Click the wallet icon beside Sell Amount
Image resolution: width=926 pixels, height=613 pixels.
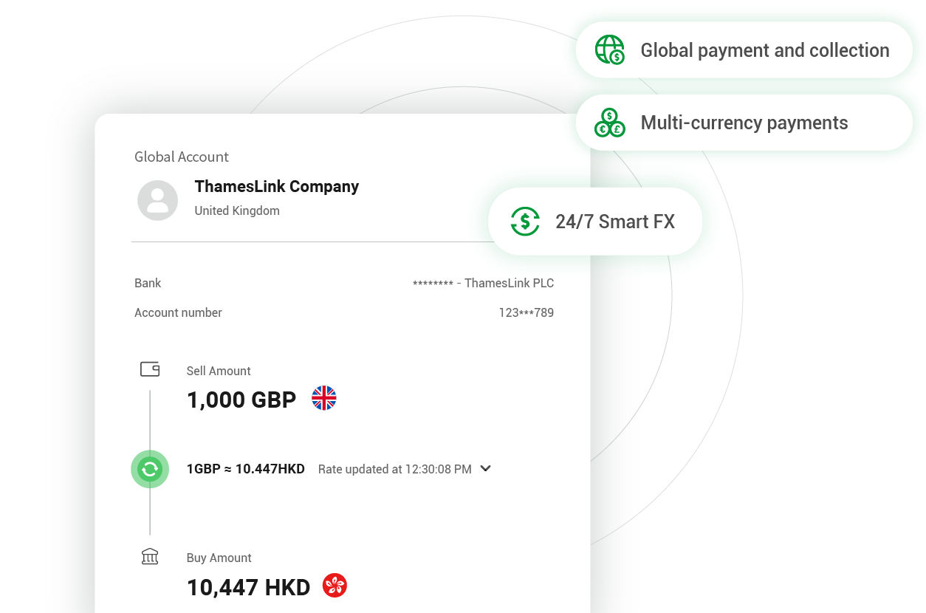point(150,369)
